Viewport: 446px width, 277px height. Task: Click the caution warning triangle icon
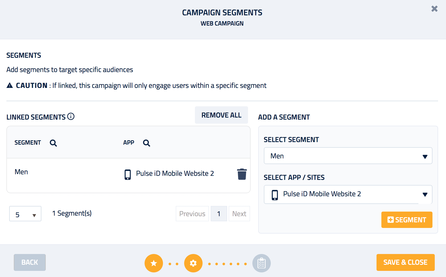pyautogui.click(x=10, y=85)
